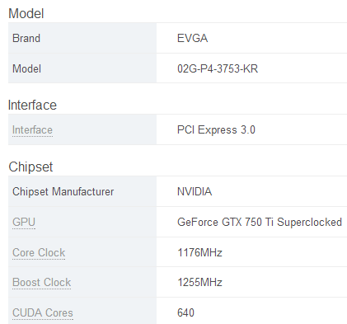Click the NVIDIA chipset manufacturer value
This screenshot has height=324, width=347.
[195, 191]
